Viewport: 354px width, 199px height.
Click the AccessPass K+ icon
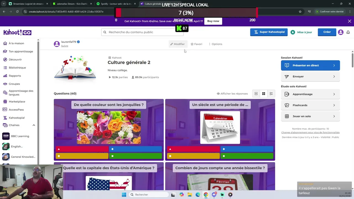pos(5,109)
